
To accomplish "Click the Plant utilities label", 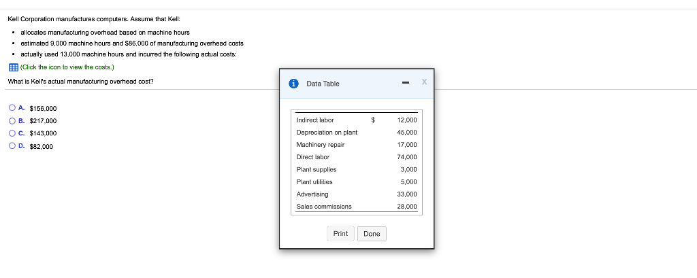I will point(314,181).
